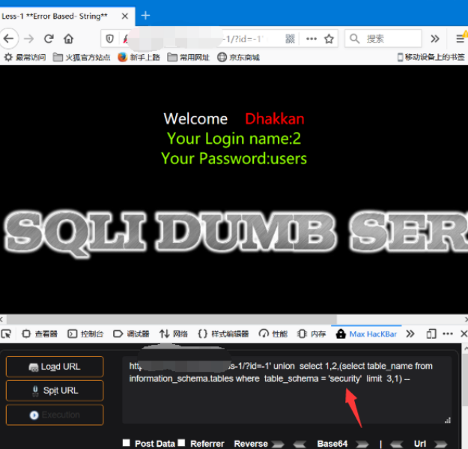Switch to the 查看器 inspector tab
468x449 pixels.
pos(40,334)
